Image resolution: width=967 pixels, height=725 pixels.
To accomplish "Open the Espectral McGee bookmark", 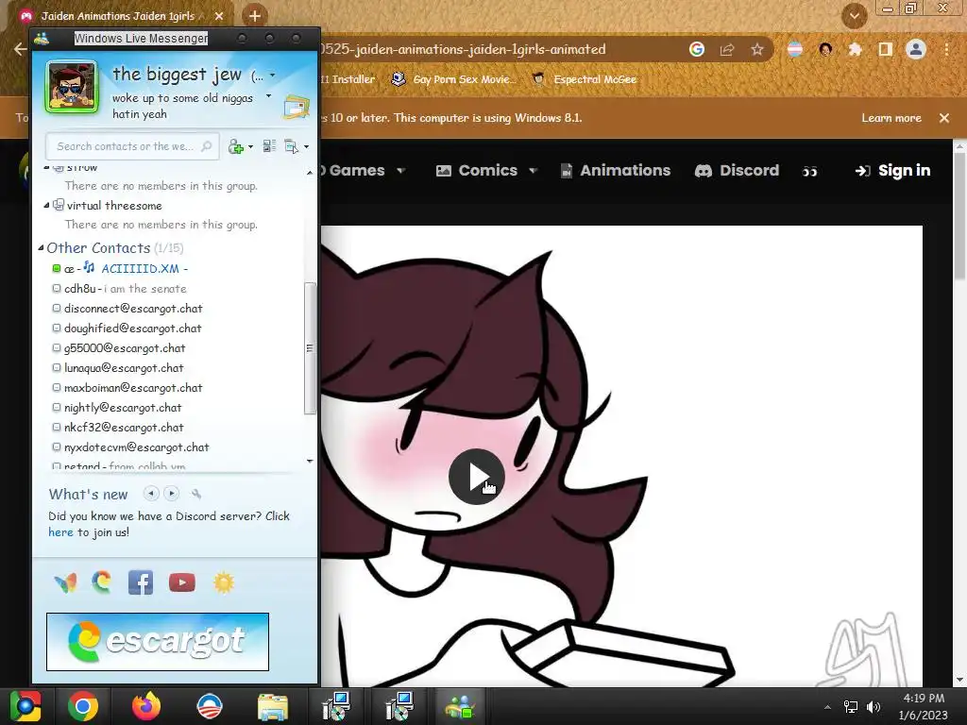I will (x=584, y=79).
